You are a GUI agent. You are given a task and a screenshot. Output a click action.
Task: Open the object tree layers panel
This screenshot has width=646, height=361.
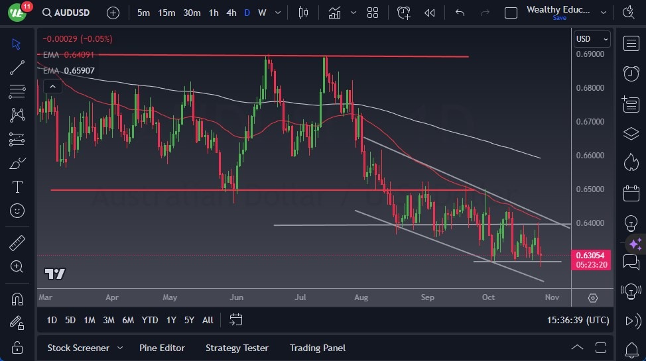pyautogui.click(x=631, y=133)
